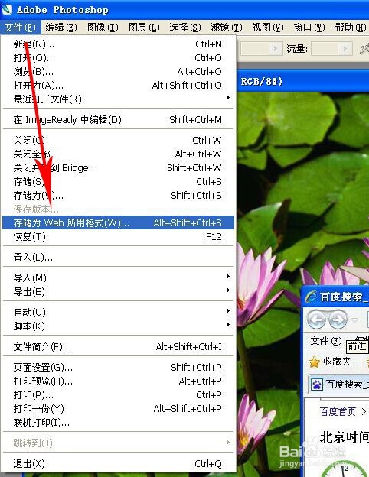Open 页面设置(G)... menu entry

coord(118,368)
